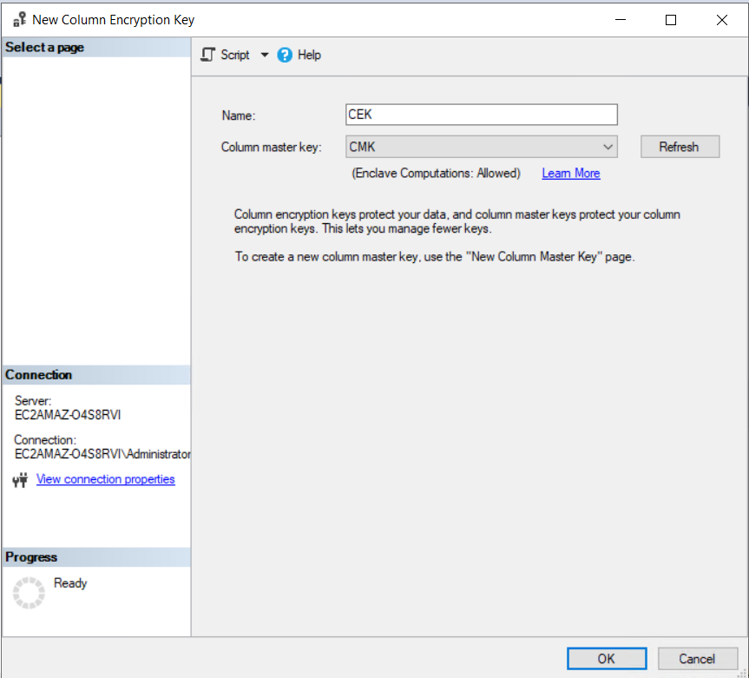Click inside the Name field showing CEK
This screenshot has width=749, height=678.
(481, 114)
